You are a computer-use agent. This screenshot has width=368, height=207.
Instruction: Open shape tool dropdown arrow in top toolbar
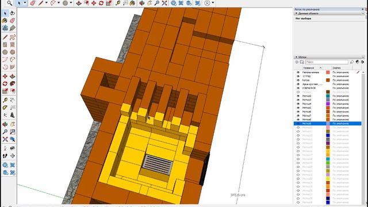[71, 3]
